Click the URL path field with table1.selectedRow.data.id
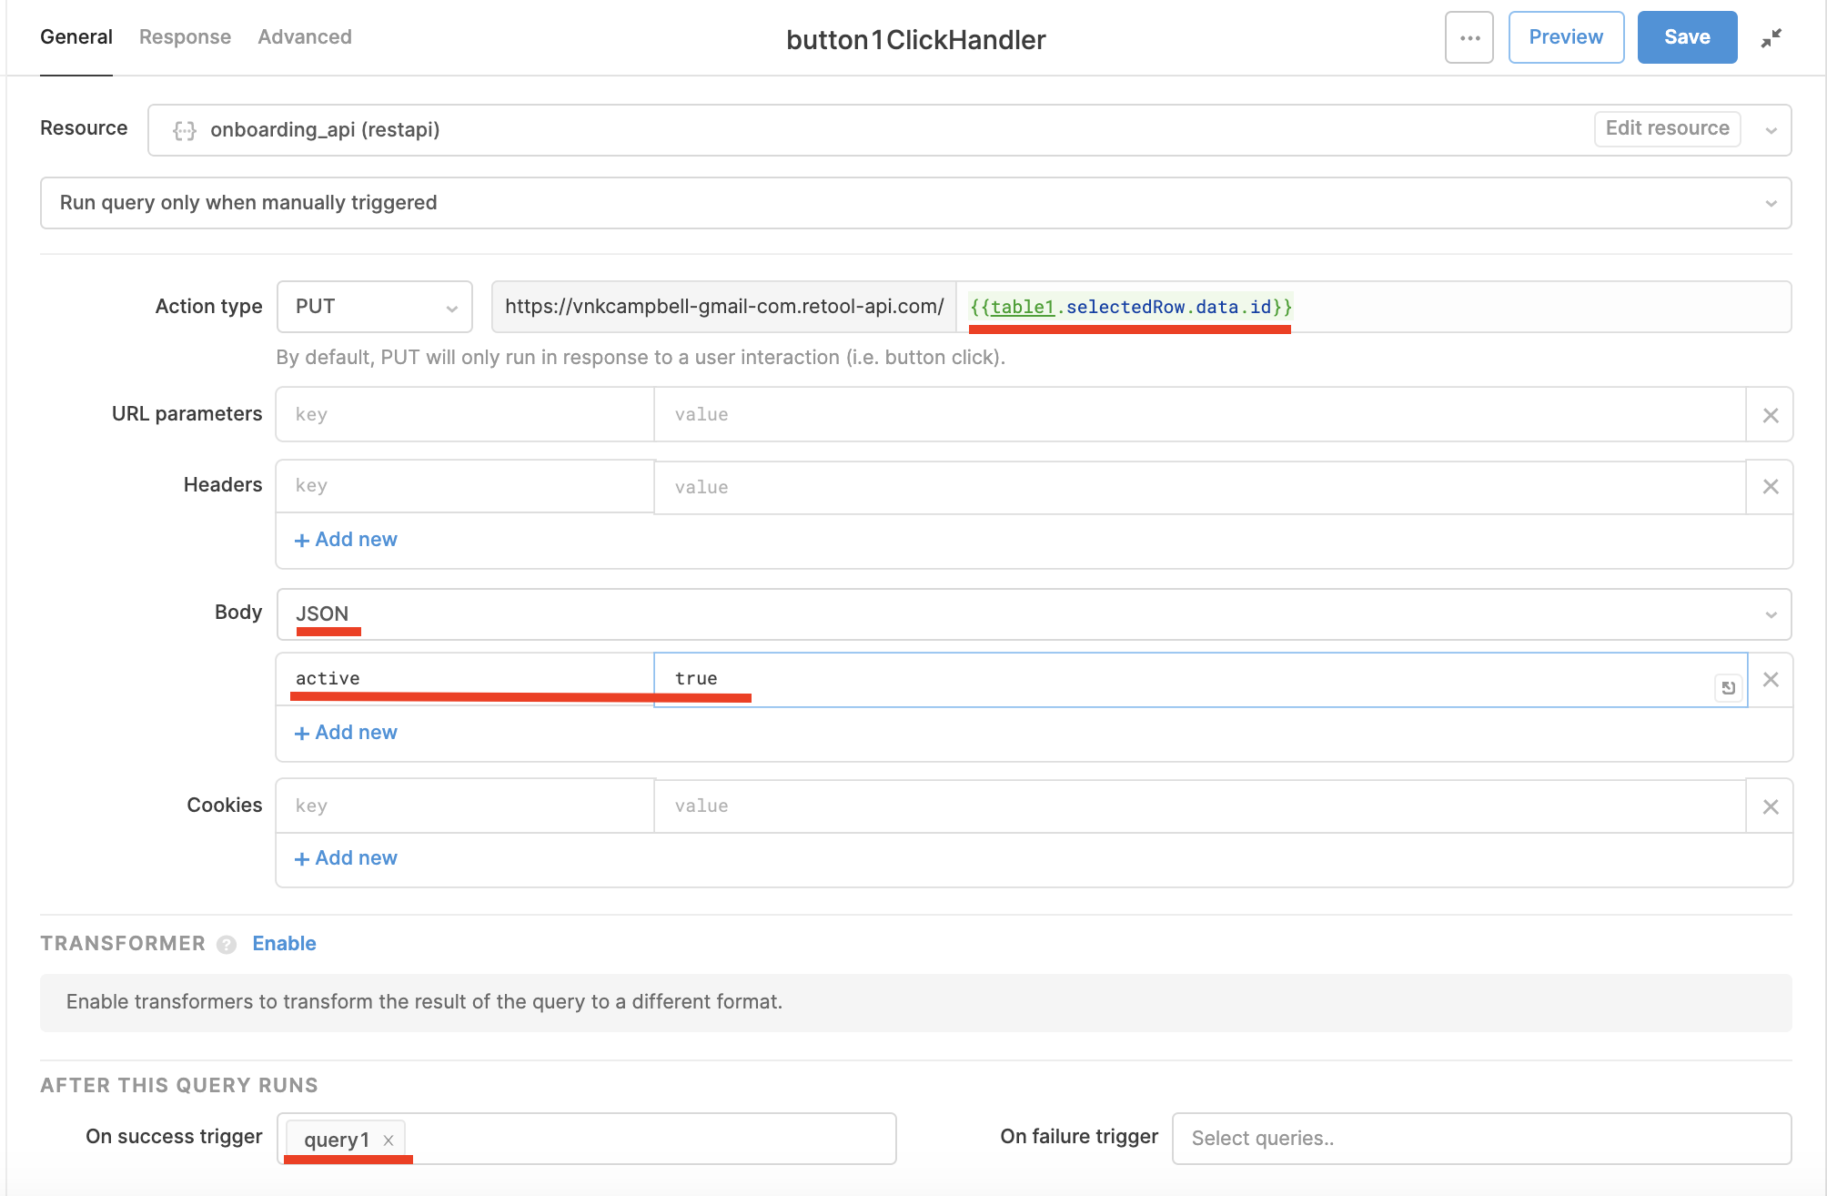This screenshot has height=1196, width=1827. [1373, 307]
